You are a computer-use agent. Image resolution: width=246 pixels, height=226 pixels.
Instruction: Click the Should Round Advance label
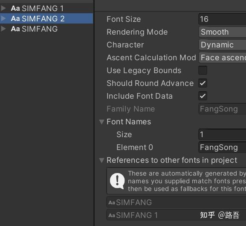click(150, 83)
